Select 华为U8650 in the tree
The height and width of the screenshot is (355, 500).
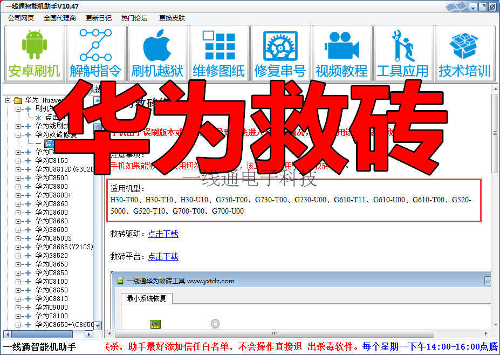[51, 264]
